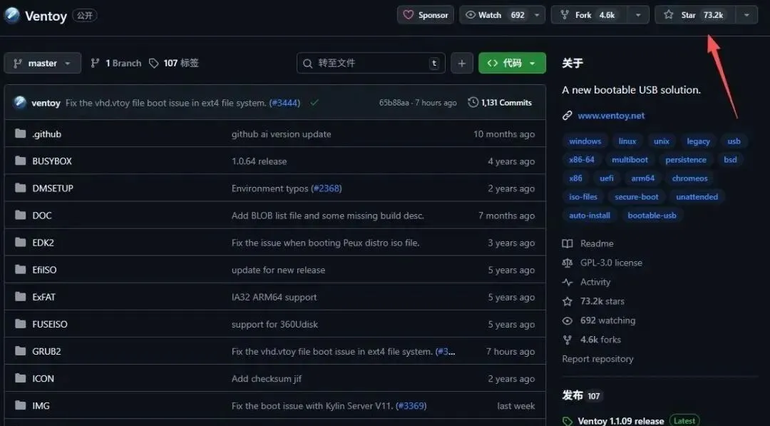Open the 107 tags link
Viewport: 770px width, 426px height.
174,63
